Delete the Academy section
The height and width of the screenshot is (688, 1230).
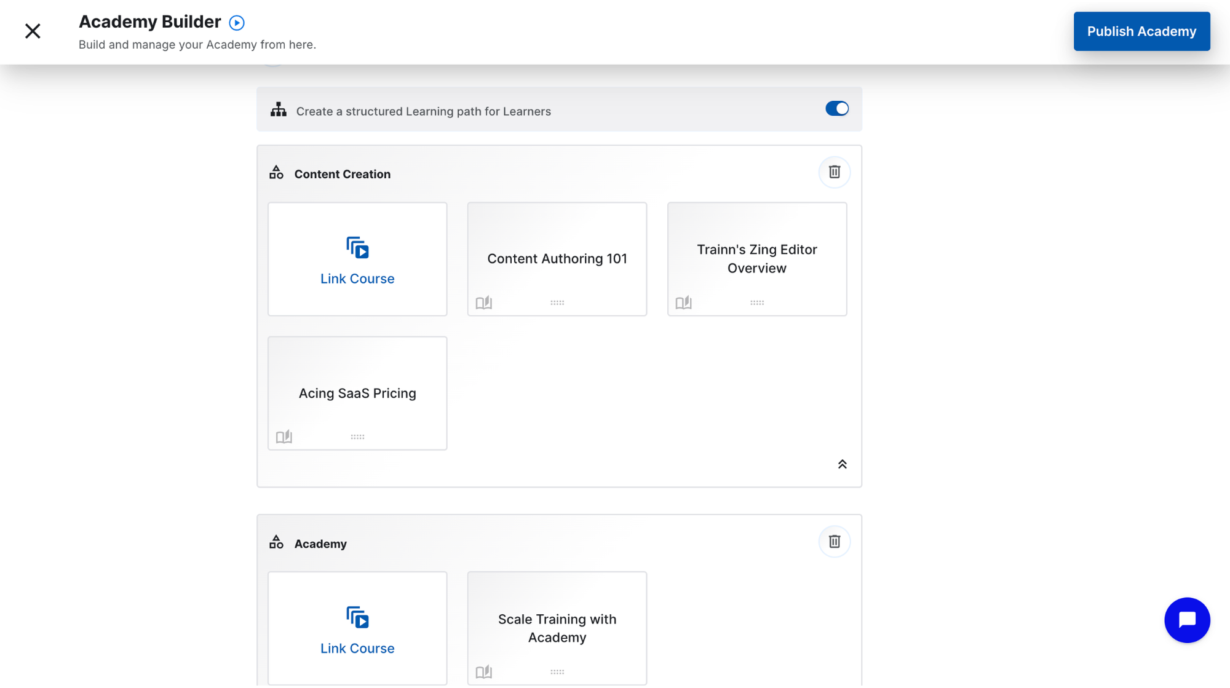click(834, 542)
